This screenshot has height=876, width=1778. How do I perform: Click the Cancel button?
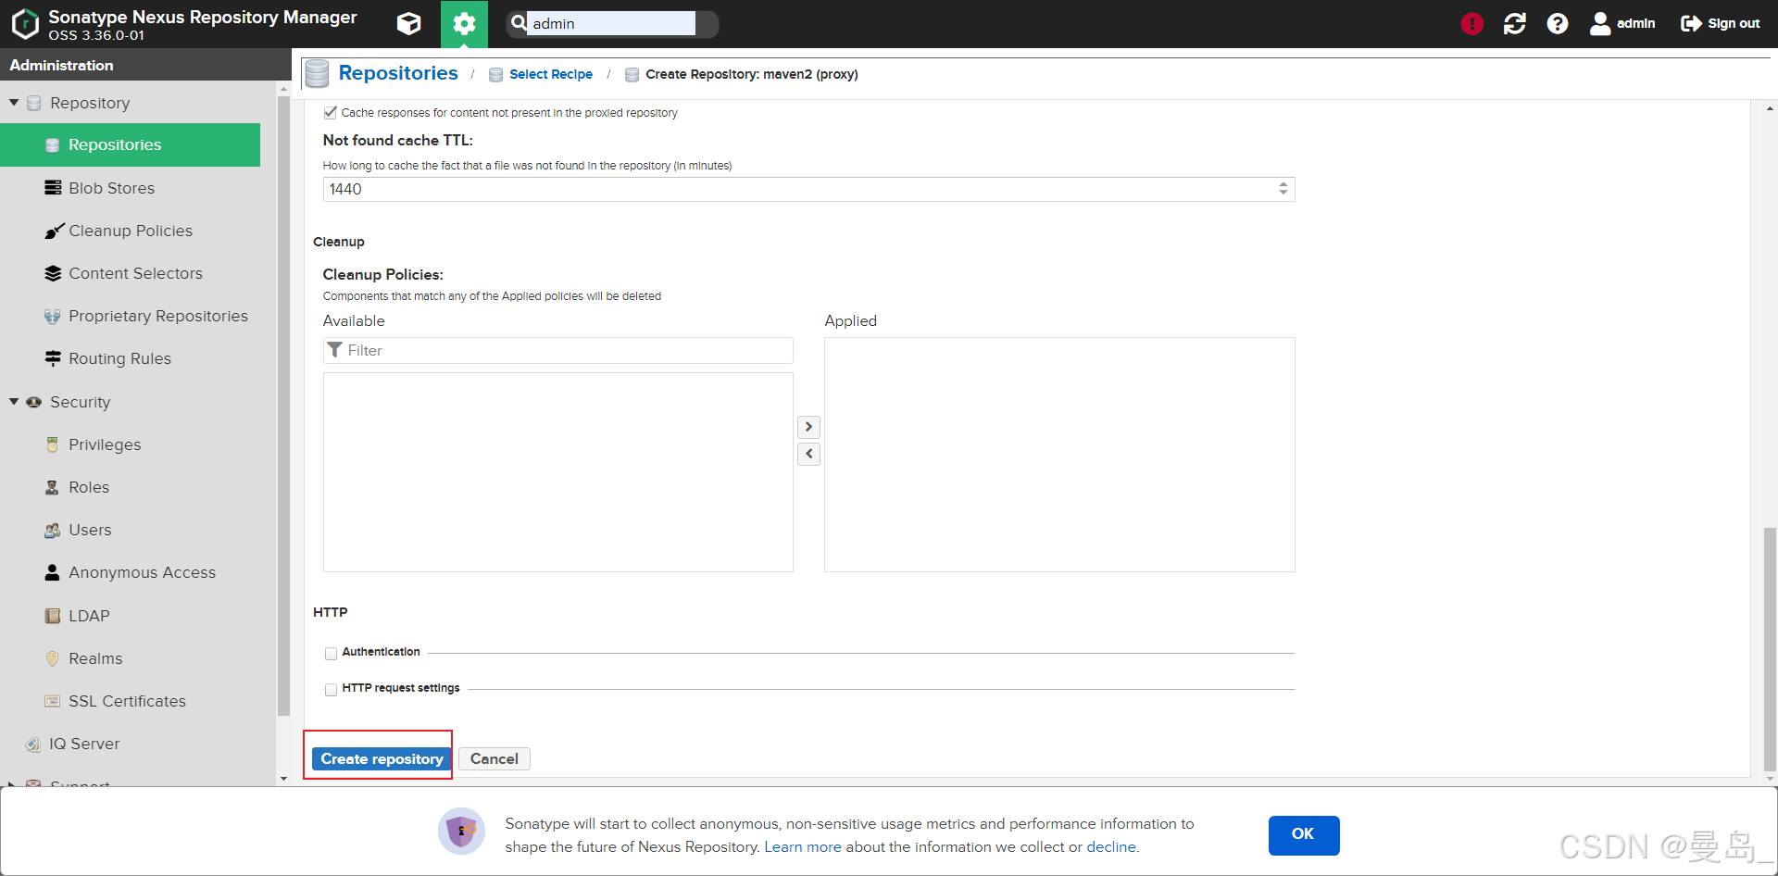495,758
